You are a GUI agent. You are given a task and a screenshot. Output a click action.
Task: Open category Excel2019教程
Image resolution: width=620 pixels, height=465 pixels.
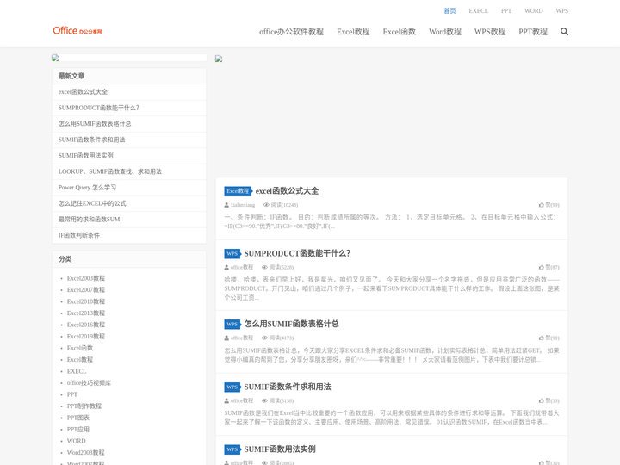point(86,337)
